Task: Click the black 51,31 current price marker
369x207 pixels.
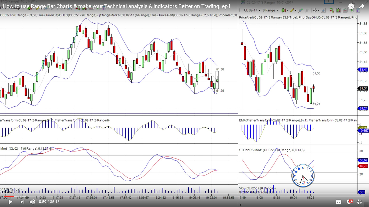Action: pyautogui.click(x=363, y=88)
